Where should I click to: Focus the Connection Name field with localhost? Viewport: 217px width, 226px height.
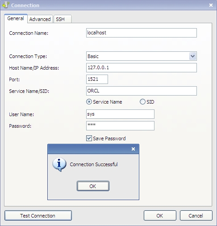pyautogui.click(x=142, y=33)
